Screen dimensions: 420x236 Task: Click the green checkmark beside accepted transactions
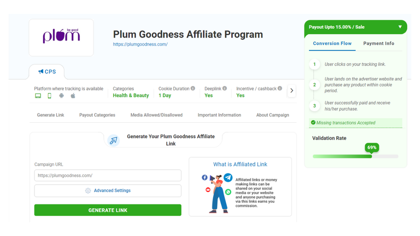[313, 123]
